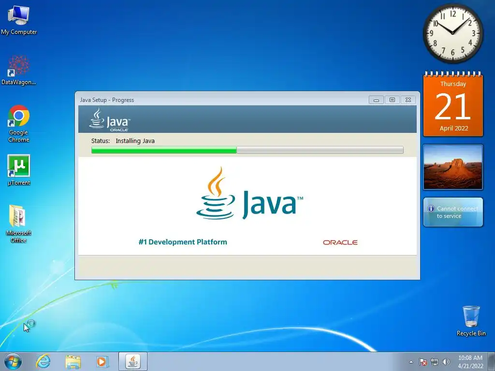Viewport: 495px width, 371px height.
Task: Select the µTorrent desktop shortcut
Action: click(19, 170)
